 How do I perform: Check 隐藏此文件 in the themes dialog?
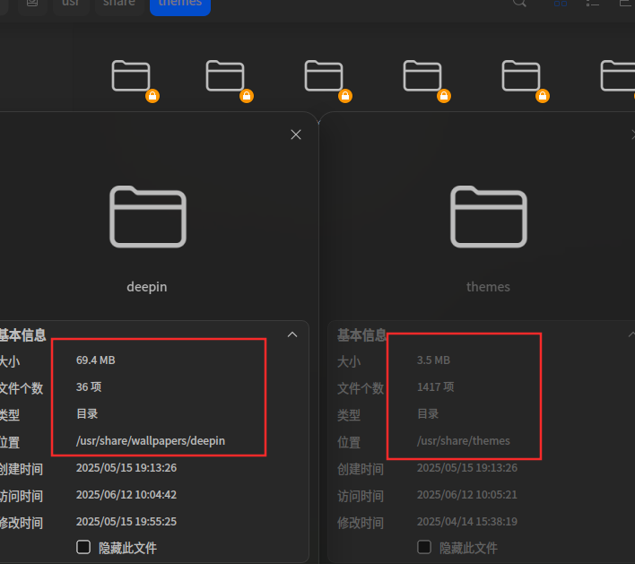[424, 547]
